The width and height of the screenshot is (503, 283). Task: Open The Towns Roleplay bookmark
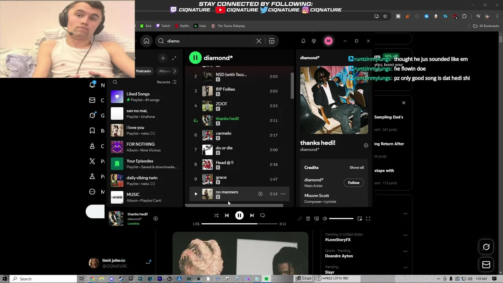pyautogui.click(x=228, y=26)
